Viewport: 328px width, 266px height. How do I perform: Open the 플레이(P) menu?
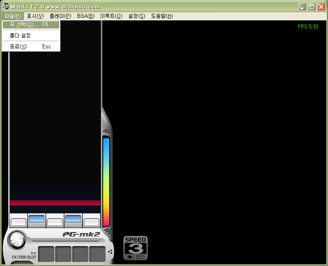pos(60,16)
